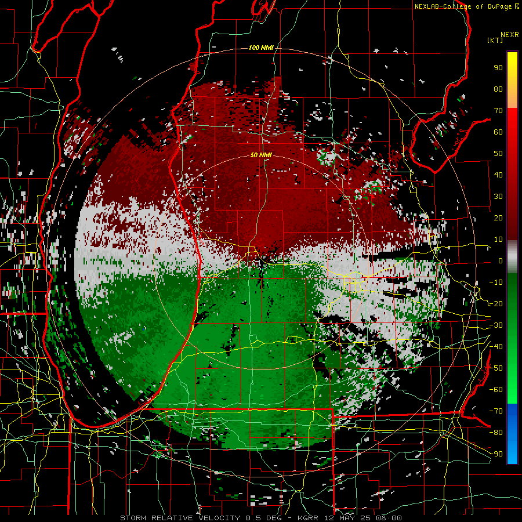The height and width of the screenshot is (522, 522).
Task: Click the 70 value on velocity scale
Action: point(498,111)
